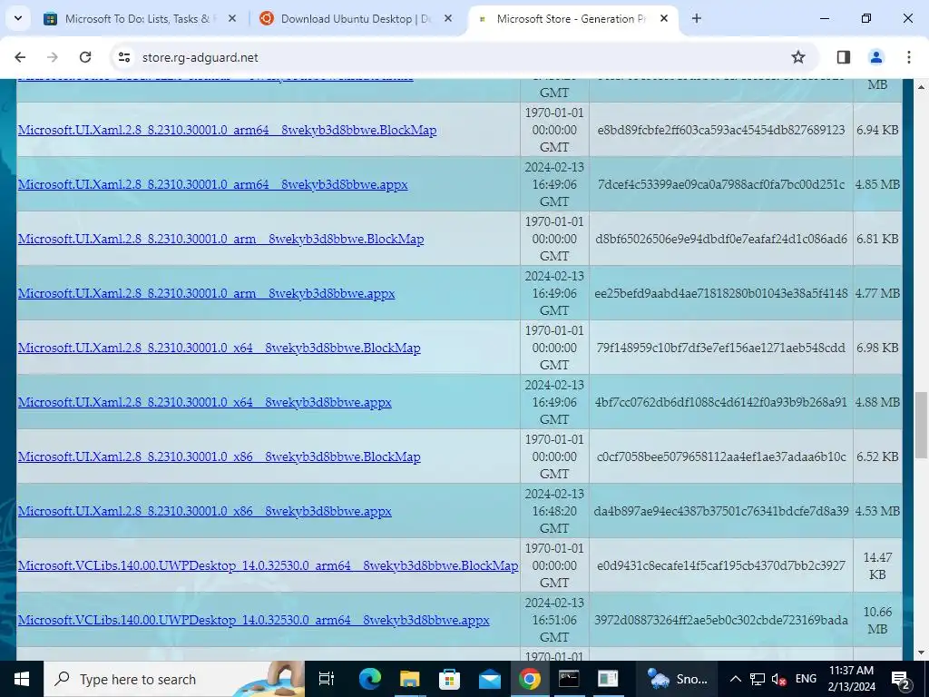Select hash 4bf7cc0762db6df1088c4d6142f0a93b9b268a91
This screenshot has width=929, height=697.
coord(721,402)
